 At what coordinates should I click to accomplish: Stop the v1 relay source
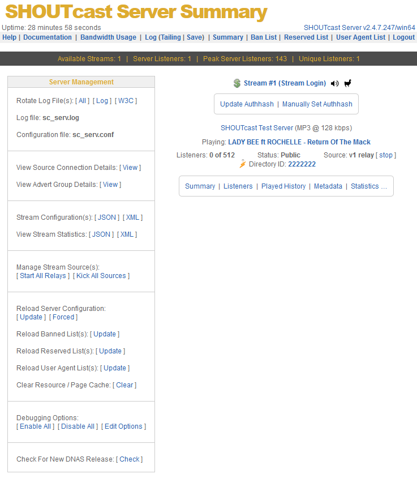[x=385, y=155]
